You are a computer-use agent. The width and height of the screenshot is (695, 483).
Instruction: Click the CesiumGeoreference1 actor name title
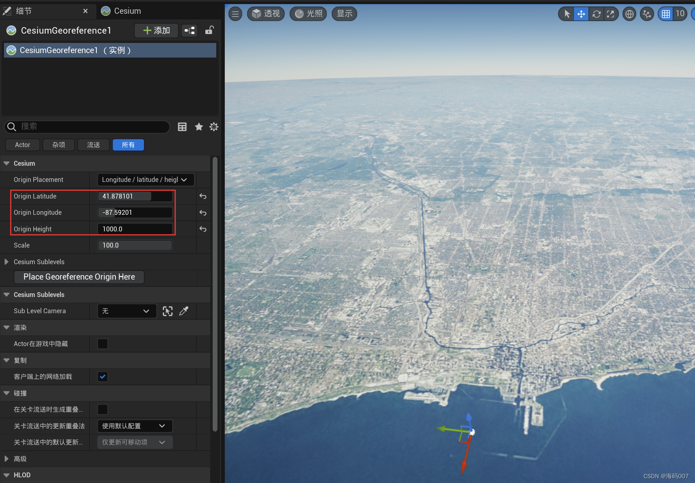coord(66,30)
